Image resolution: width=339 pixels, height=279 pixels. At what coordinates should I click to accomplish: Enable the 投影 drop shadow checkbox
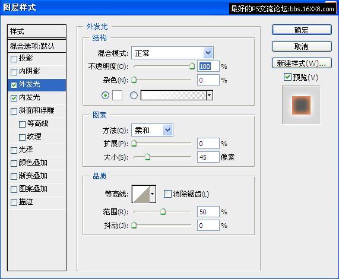pos(14,59)
